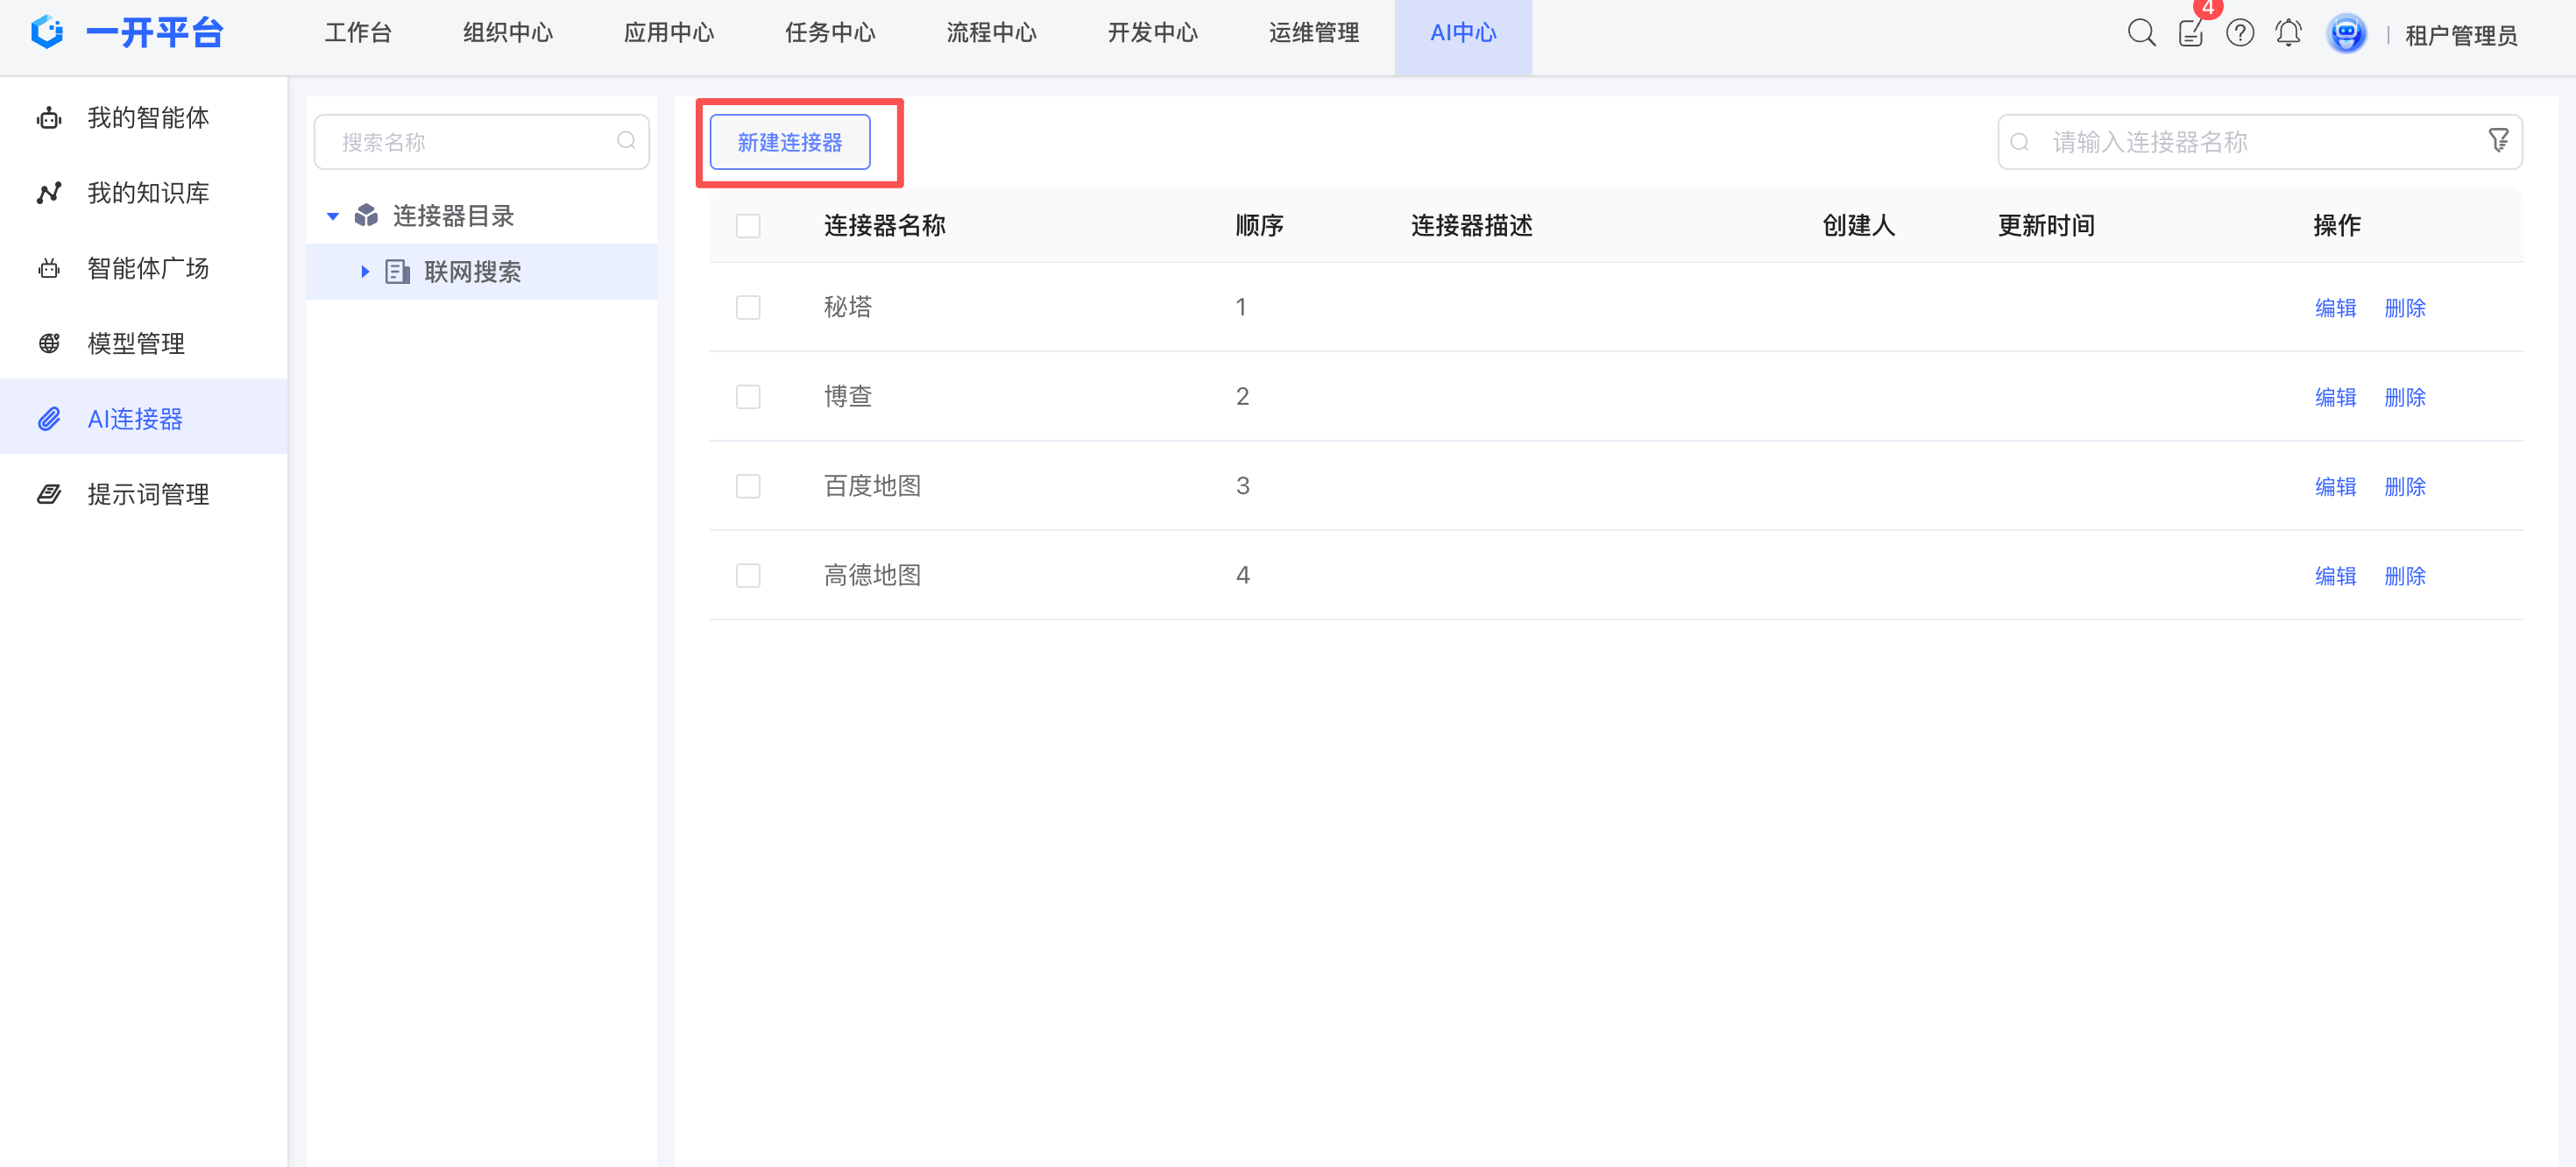Image resolution: width=2576 pixels, height=1167 pixels.
Task: Switch to the 流程中心 tab
Action: pos(990,33)
